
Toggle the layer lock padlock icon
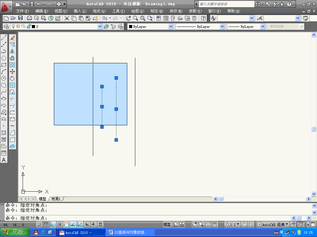(29, 26)
